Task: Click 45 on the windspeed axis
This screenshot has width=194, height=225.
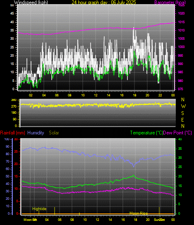Action: tap(12, 14)
